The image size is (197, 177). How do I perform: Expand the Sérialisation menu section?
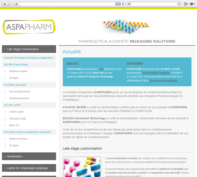coord(29,156)
